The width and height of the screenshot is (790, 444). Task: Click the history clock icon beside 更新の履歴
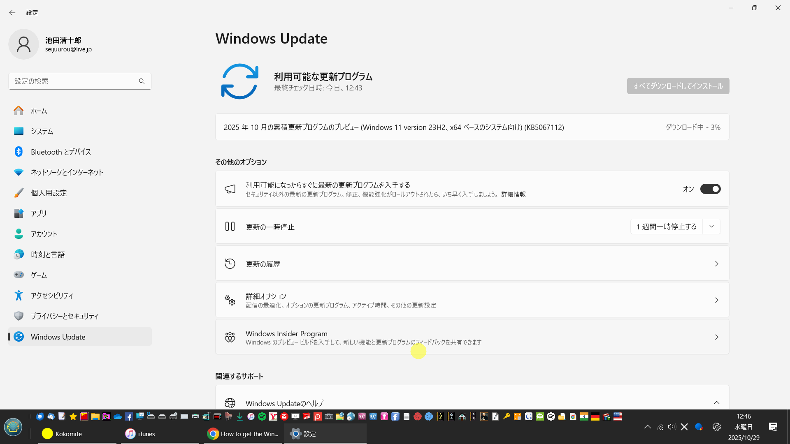pos(230,264)
